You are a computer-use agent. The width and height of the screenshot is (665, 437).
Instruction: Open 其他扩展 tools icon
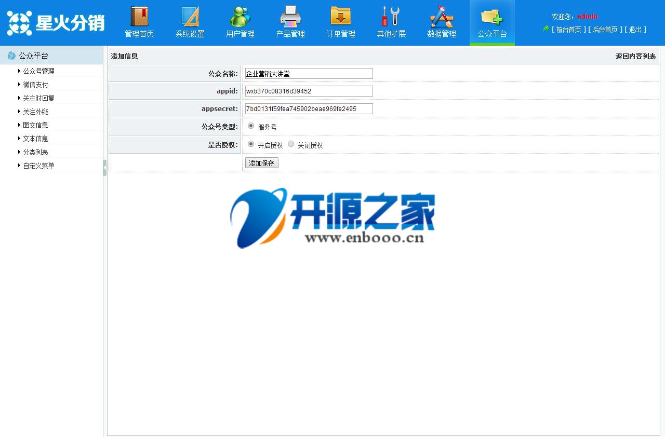pyautogui.click(x=391, y=16)
